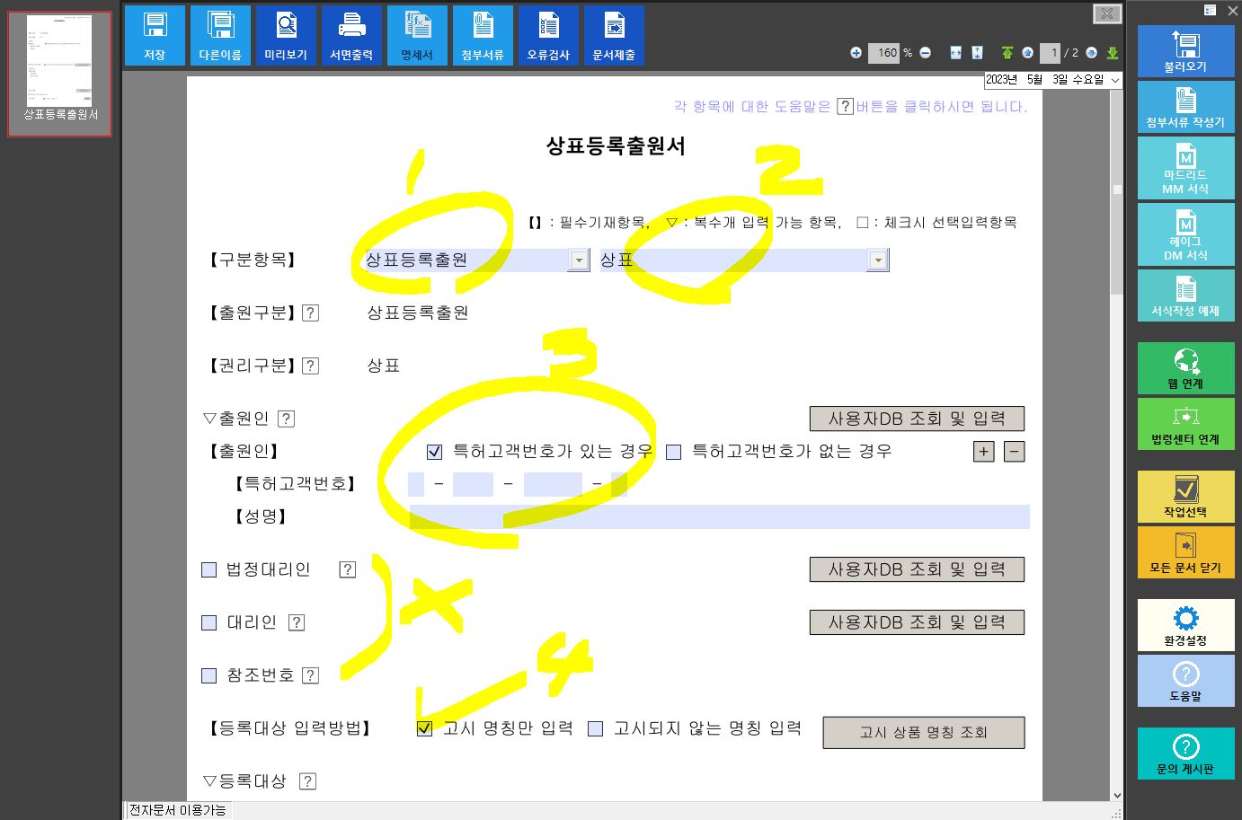Open 서식작성 예제 examples

click(x=1185, y=295)
